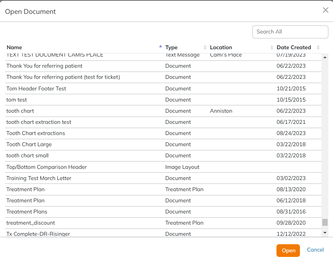Select the 'treatment_discount' row
333x260 pixels.
163,223
